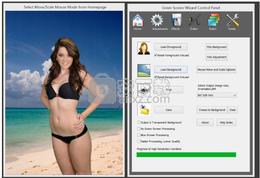Click the Pick Adjustment button

coord(217,57)
